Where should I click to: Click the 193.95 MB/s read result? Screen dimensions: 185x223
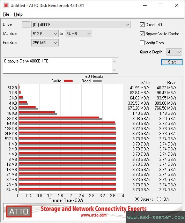coord(165,98)
